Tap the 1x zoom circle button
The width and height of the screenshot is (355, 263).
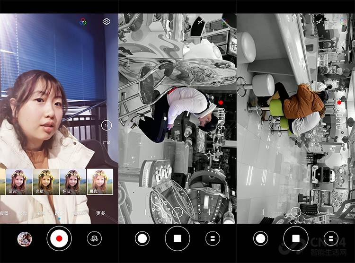[106, 125]
